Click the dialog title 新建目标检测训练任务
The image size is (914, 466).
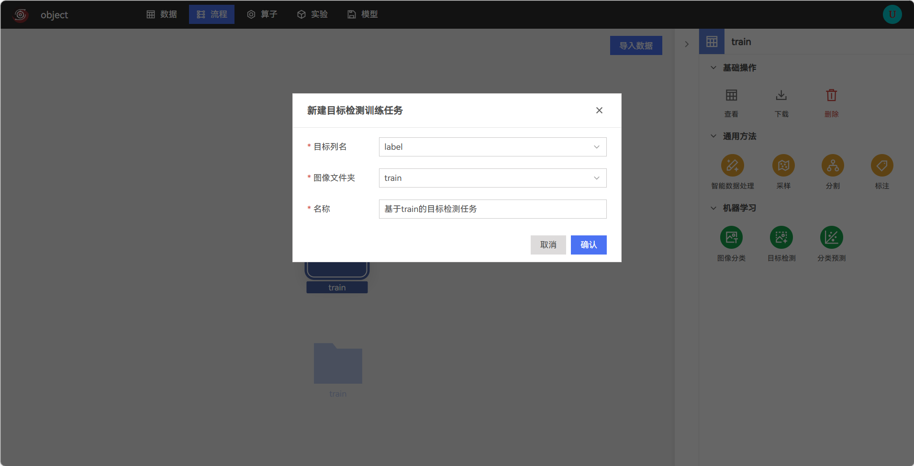pos(355,111)
